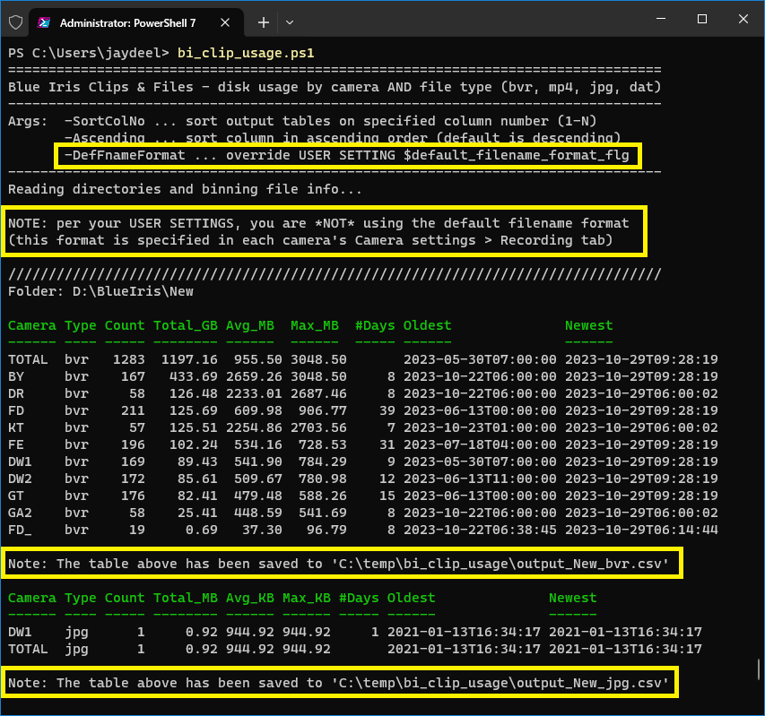Close the Administrator: PowerShell 7 tab

(x=225, y=22)
